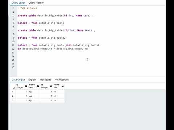Open the Explain tab
174x130 pixels.
tap(32, 79)
